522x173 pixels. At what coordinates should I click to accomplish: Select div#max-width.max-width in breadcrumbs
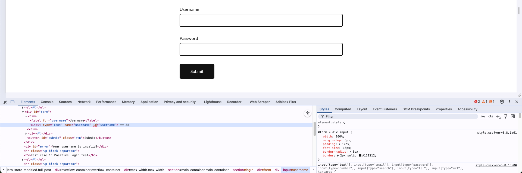tap(144, 170)
